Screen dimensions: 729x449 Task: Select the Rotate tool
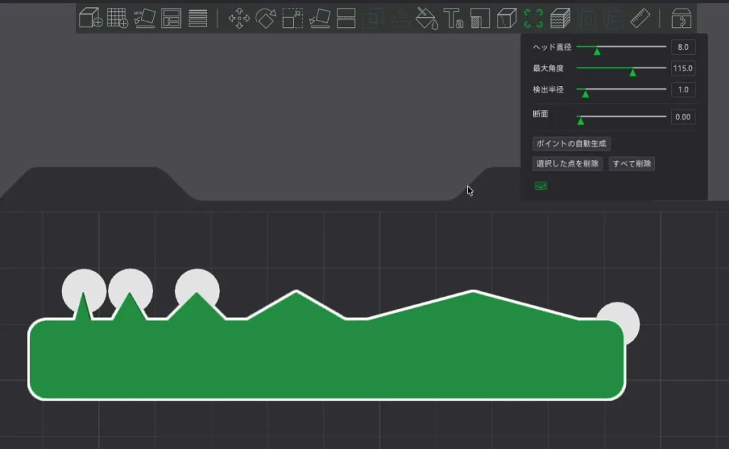tap(266, 19)
